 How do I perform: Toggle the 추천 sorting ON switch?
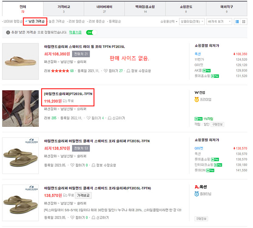(x=91, y=33)
